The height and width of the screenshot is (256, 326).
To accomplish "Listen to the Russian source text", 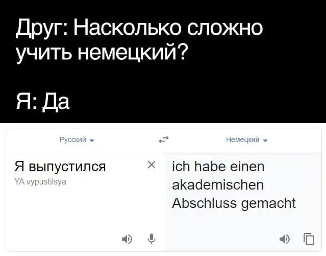I will pyautogui.click(x=127, y=239).
